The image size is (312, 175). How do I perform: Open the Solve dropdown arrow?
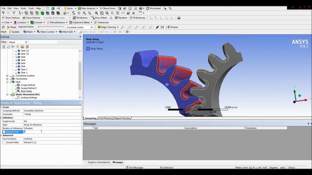pos(76,8)
